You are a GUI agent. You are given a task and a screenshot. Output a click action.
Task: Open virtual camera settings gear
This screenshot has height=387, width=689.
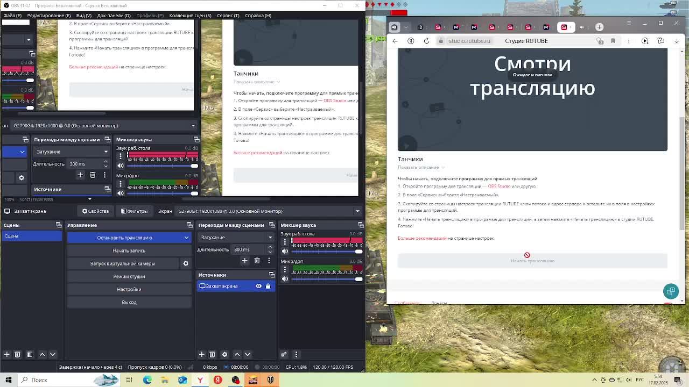(186, 263)
